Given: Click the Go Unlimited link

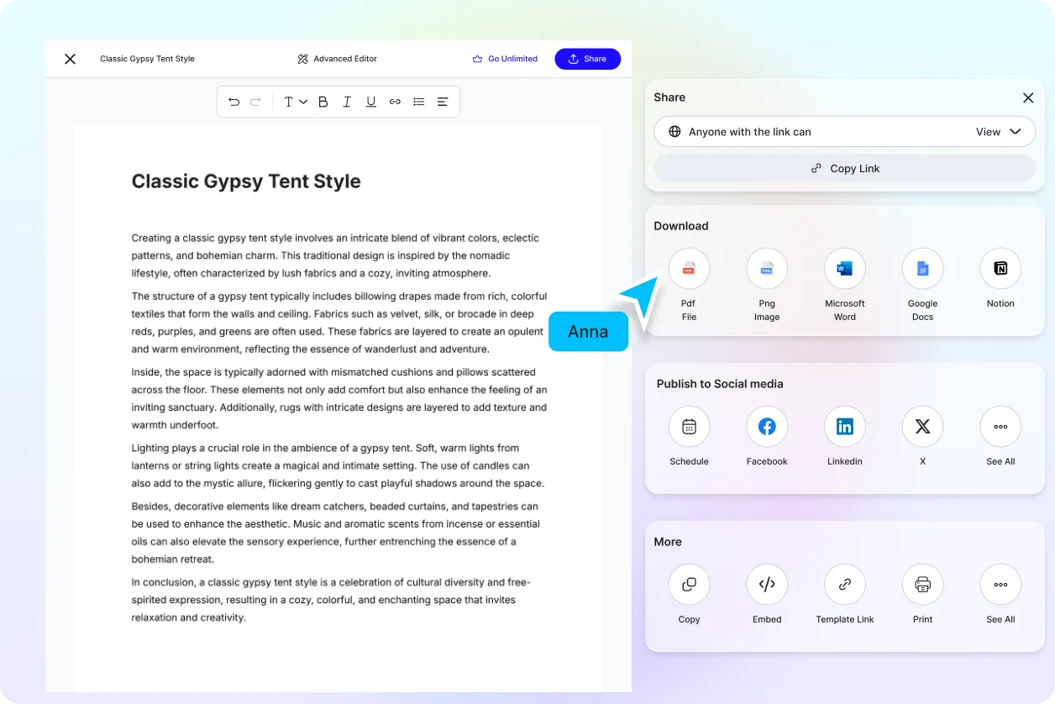Looking at the screenshot, I should (505, 59).
